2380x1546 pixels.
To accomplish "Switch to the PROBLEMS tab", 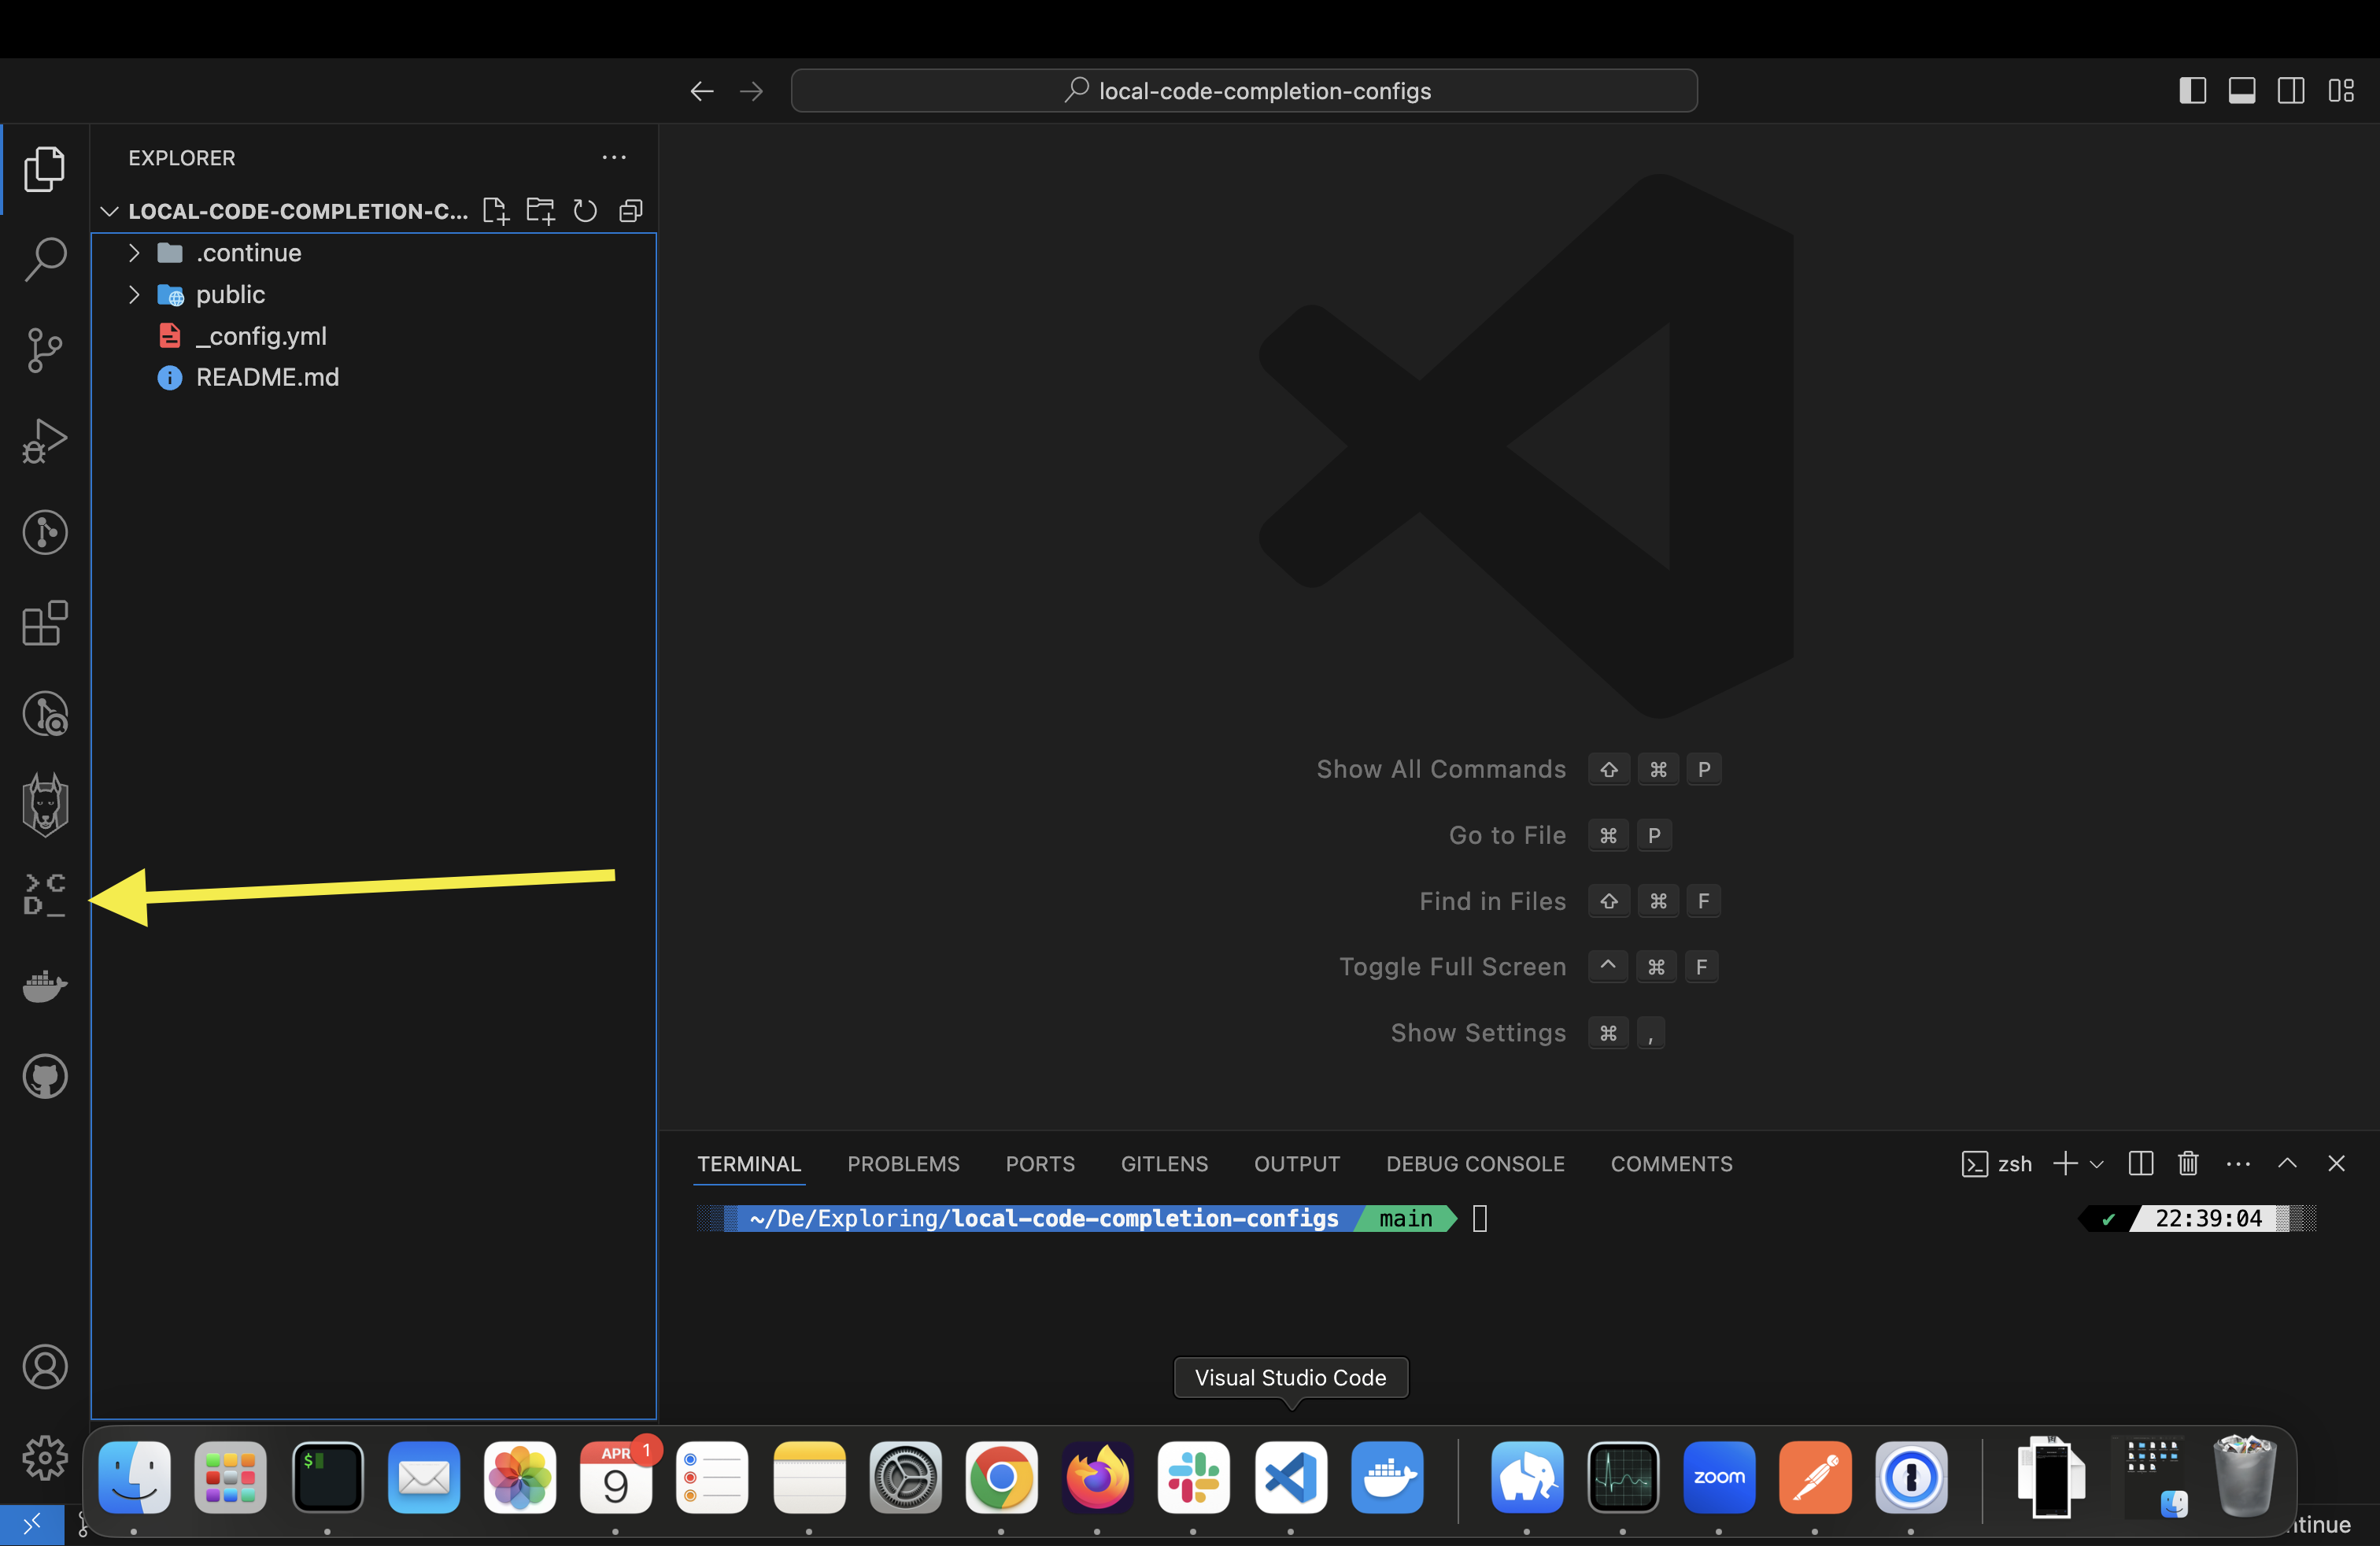I will (x=903, y=1164).
